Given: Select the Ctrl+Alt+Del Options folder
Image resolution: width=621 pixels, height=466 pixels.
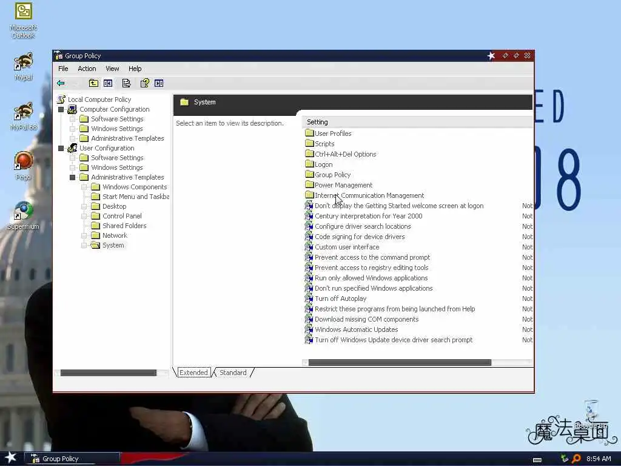Looking at the screenshot, I should [341, 154].
